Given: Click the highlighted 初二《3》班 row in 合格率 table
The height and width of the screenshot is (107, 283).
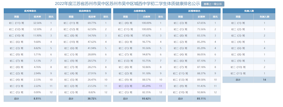Looking at the screenshot, I should pos(140,86).
